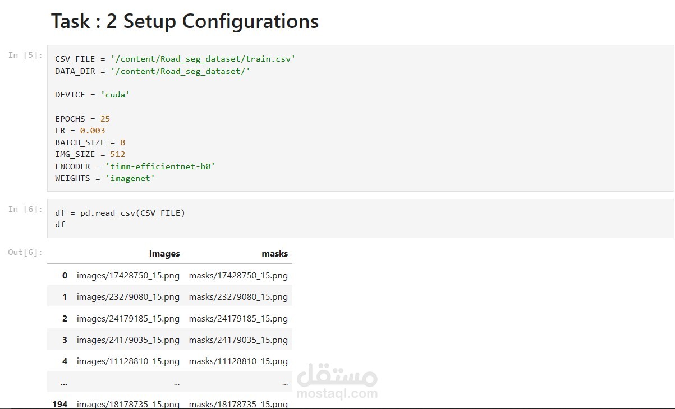
Task: Click the CSV_FILE path string in code
Action: point(203,59)
